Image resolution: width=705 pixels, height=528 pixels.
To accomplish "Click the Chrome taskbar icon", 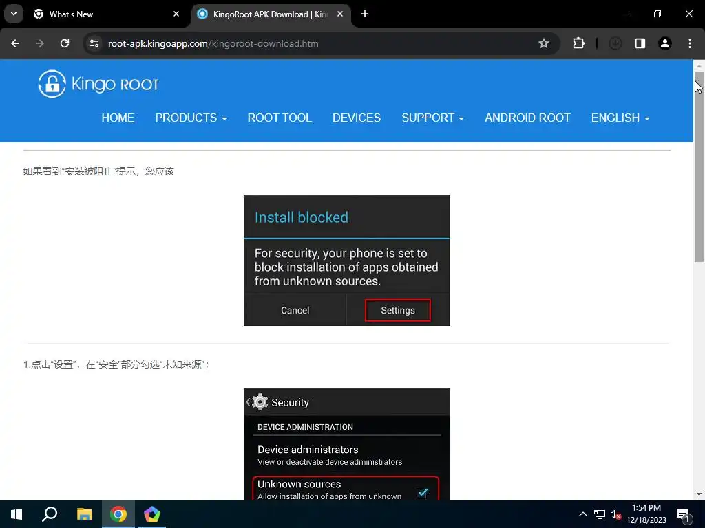I will point(118,514).
